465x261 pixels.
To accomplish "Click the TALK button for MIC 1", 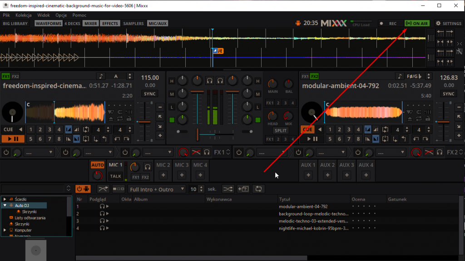I will tap(115, 176).
